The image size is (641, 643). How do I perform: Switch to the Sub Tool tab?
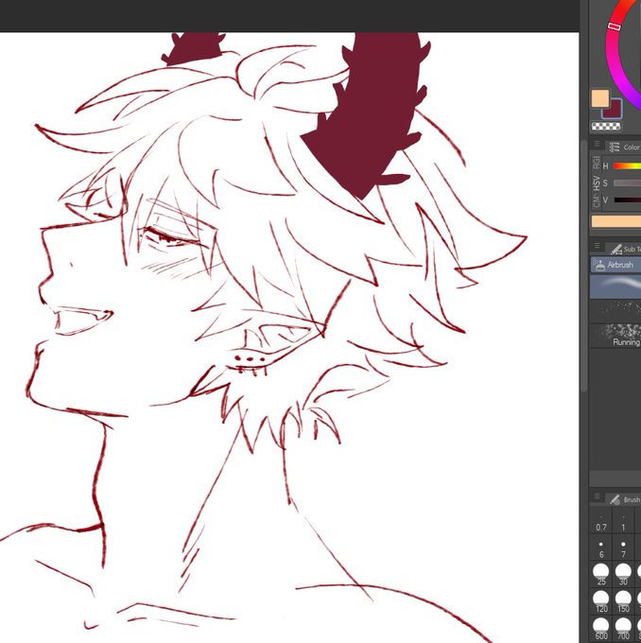click(x=624, y=249)
